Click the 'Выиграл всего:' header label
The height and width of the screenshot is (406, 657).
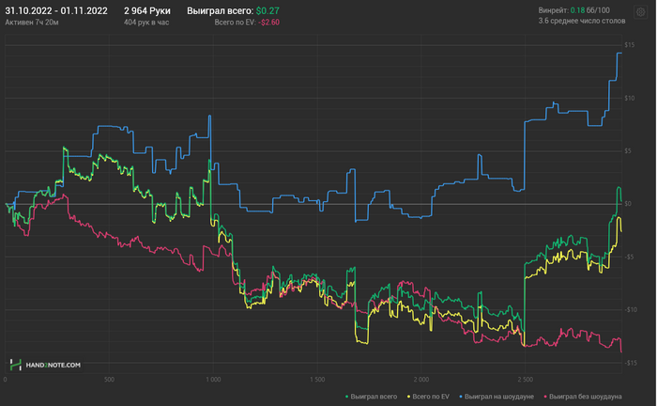click(x=220, y=11)
